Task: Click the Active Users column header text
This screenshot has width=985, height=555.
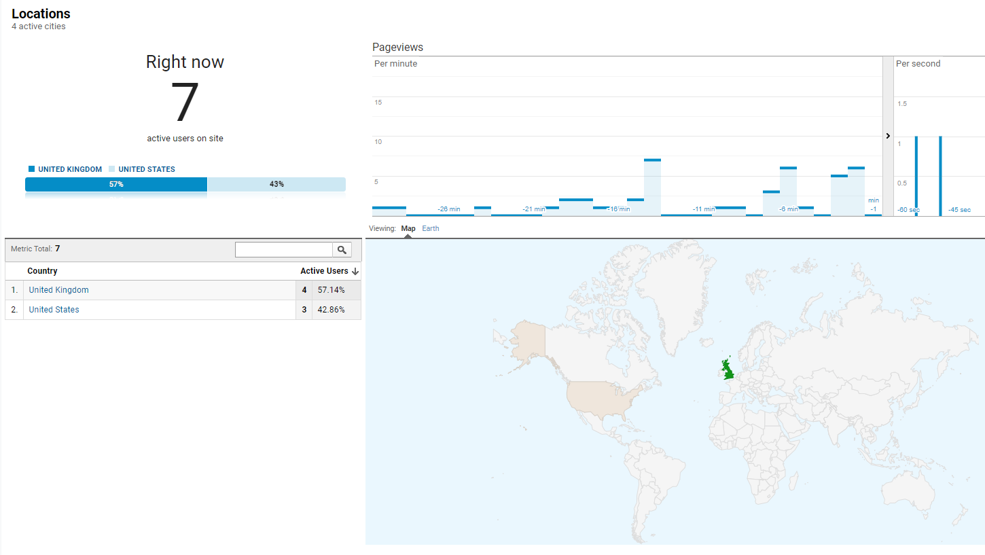Action: coord(324,271)
